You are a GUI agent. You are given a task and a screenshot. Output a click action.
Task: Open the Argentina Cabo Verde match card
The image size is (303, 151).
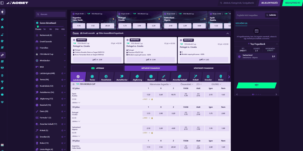[x=93, y=20]
